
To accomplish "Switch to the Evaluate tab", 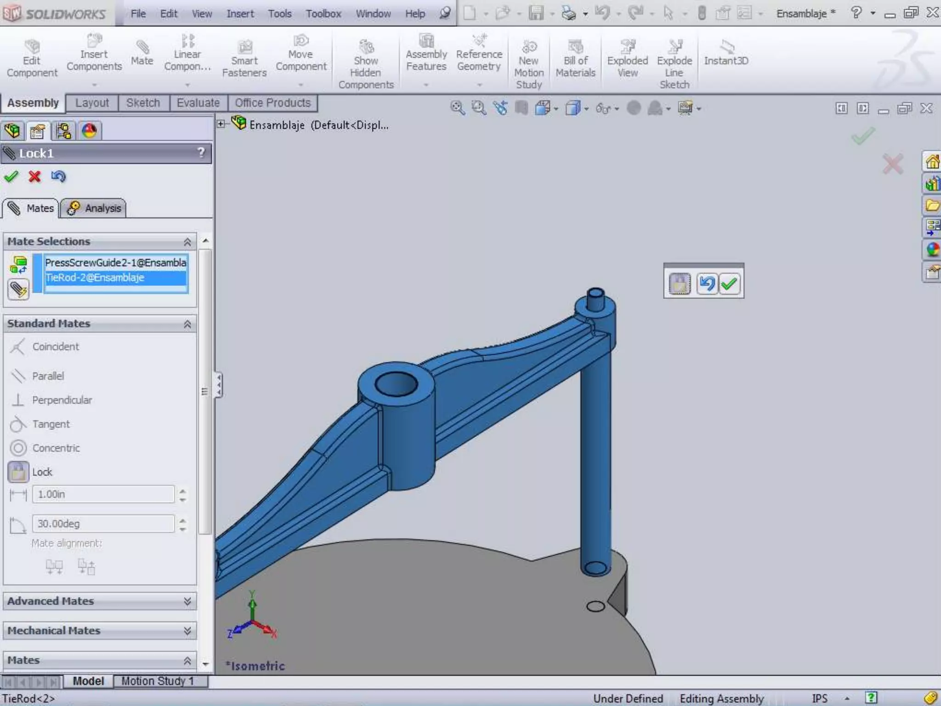I will [198, 103].
